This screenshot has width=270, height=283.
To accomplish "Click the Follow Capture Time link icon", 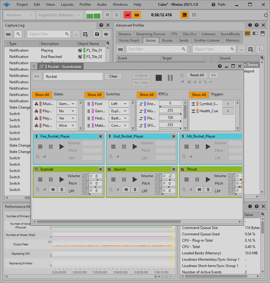I will [x=136, y=15].
